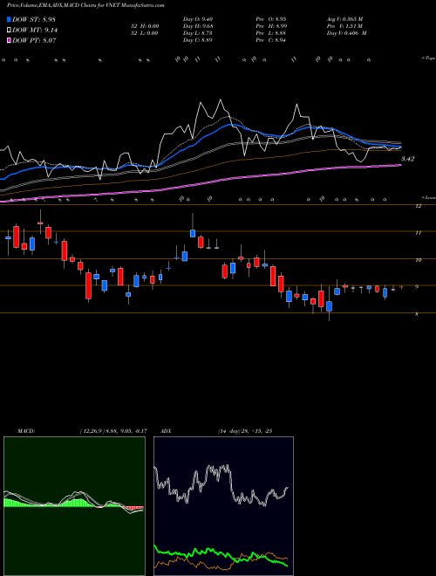Click the 52 L: 0.00 value
436x576 pixels.
click(144, 33)
